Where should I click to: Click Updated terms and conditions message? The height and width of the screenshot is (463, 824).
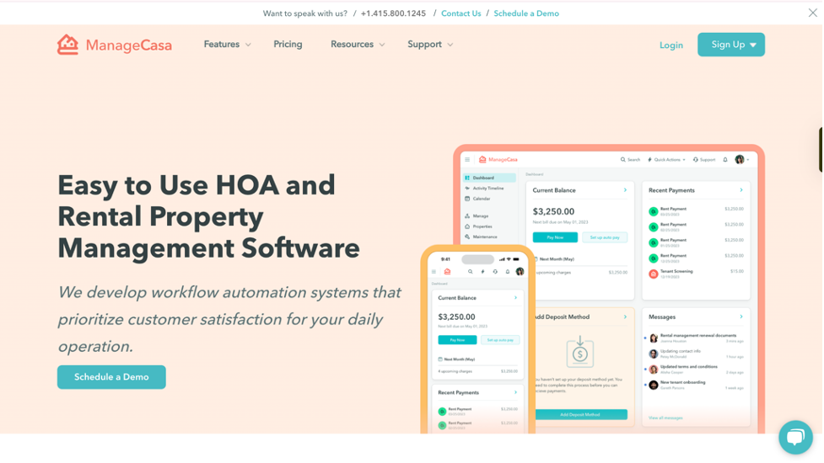[697, 370]
